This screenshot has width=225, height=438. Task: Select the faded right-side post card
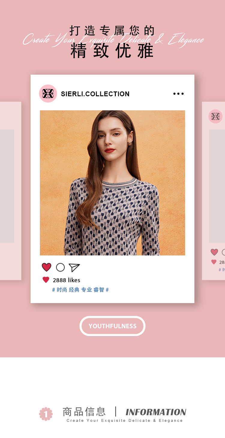[x=213, y=191]
